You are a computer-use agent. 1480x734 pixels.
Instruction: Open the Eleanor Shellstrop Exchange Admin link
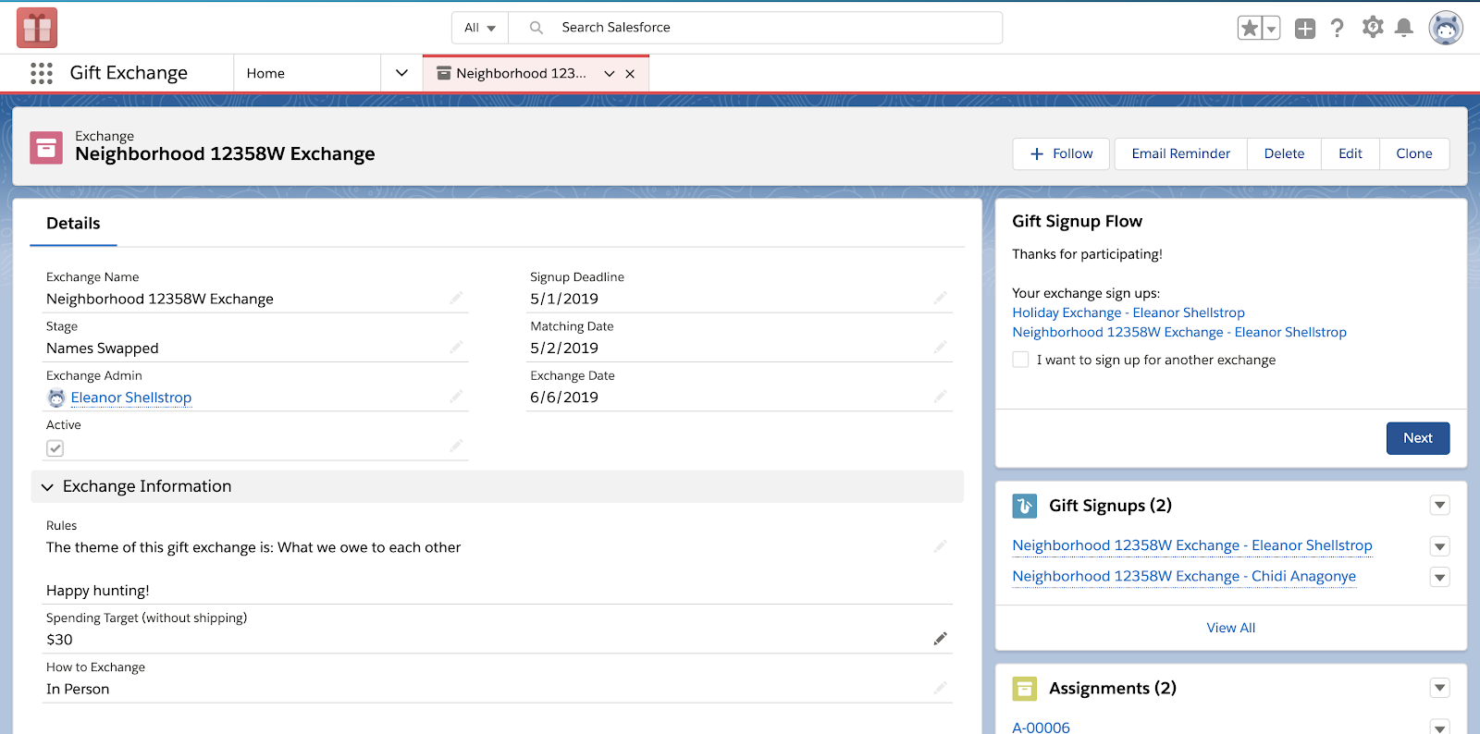pyautogui.click(x=131, y=398)
